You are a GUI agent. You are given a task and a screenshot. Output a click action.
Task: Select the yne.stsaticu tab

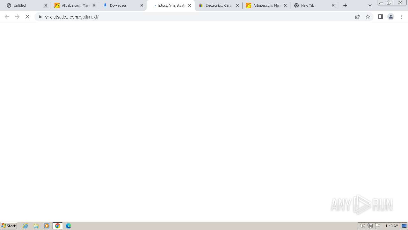pos(171,5)
